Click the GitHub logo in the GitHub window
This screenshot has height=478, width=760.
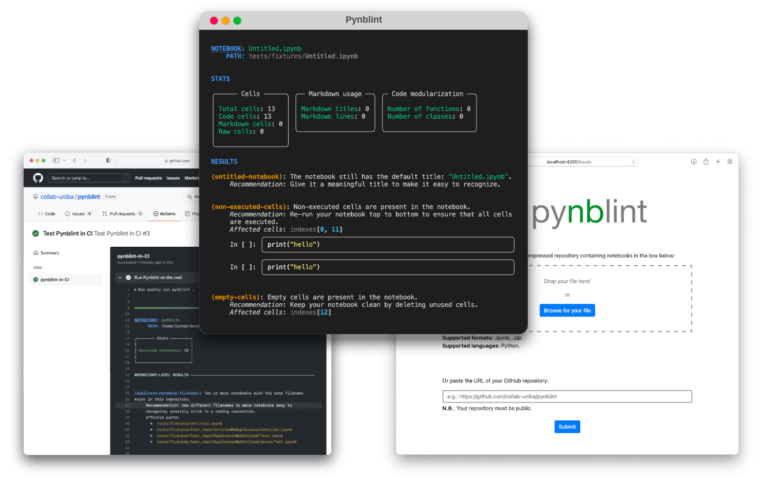[38, 178]
